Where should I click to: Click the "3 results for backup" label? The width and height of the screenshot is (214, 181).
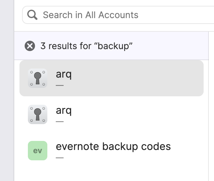[87, 46]
